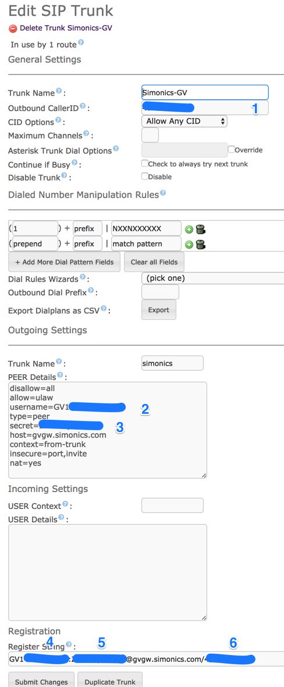
Task: Click PEER Details help icon
Action: click(60, 375)
